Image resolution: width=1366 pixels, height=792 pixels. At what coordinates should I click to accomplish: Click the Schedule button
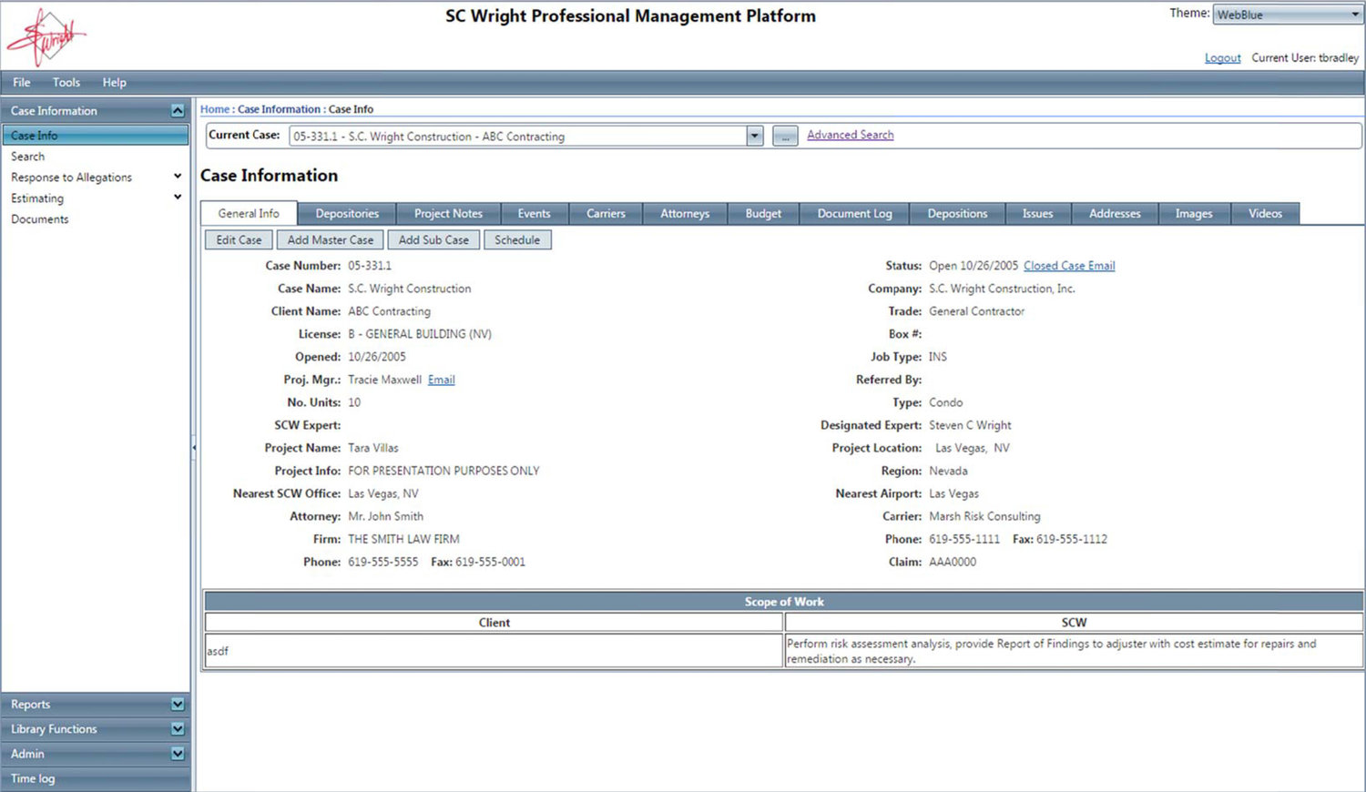pyautogui.click(x=517, y=239)
